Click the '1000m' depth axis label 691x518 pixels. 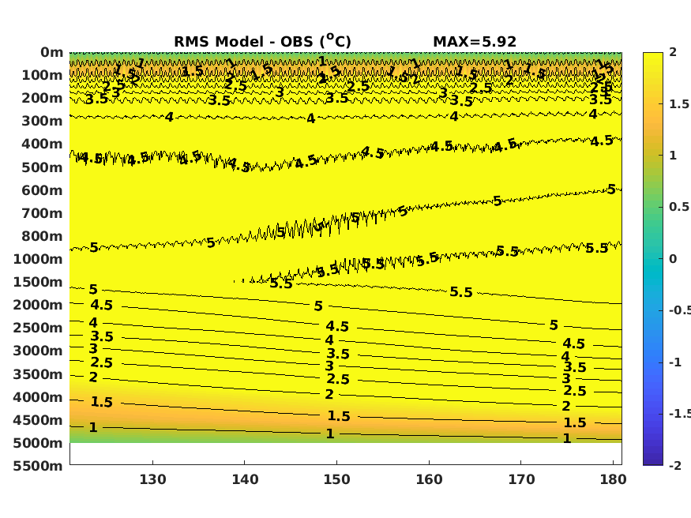pos(39,260)
